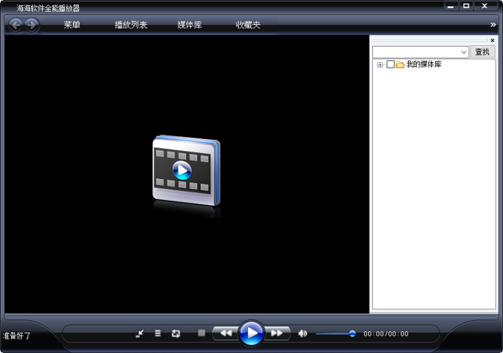Expand hidden toolbar items with the » chevron
The width and height of the screenshot is (503, 353).
[x=494, y=25]
